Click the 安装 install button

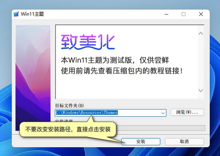[141, 142]
